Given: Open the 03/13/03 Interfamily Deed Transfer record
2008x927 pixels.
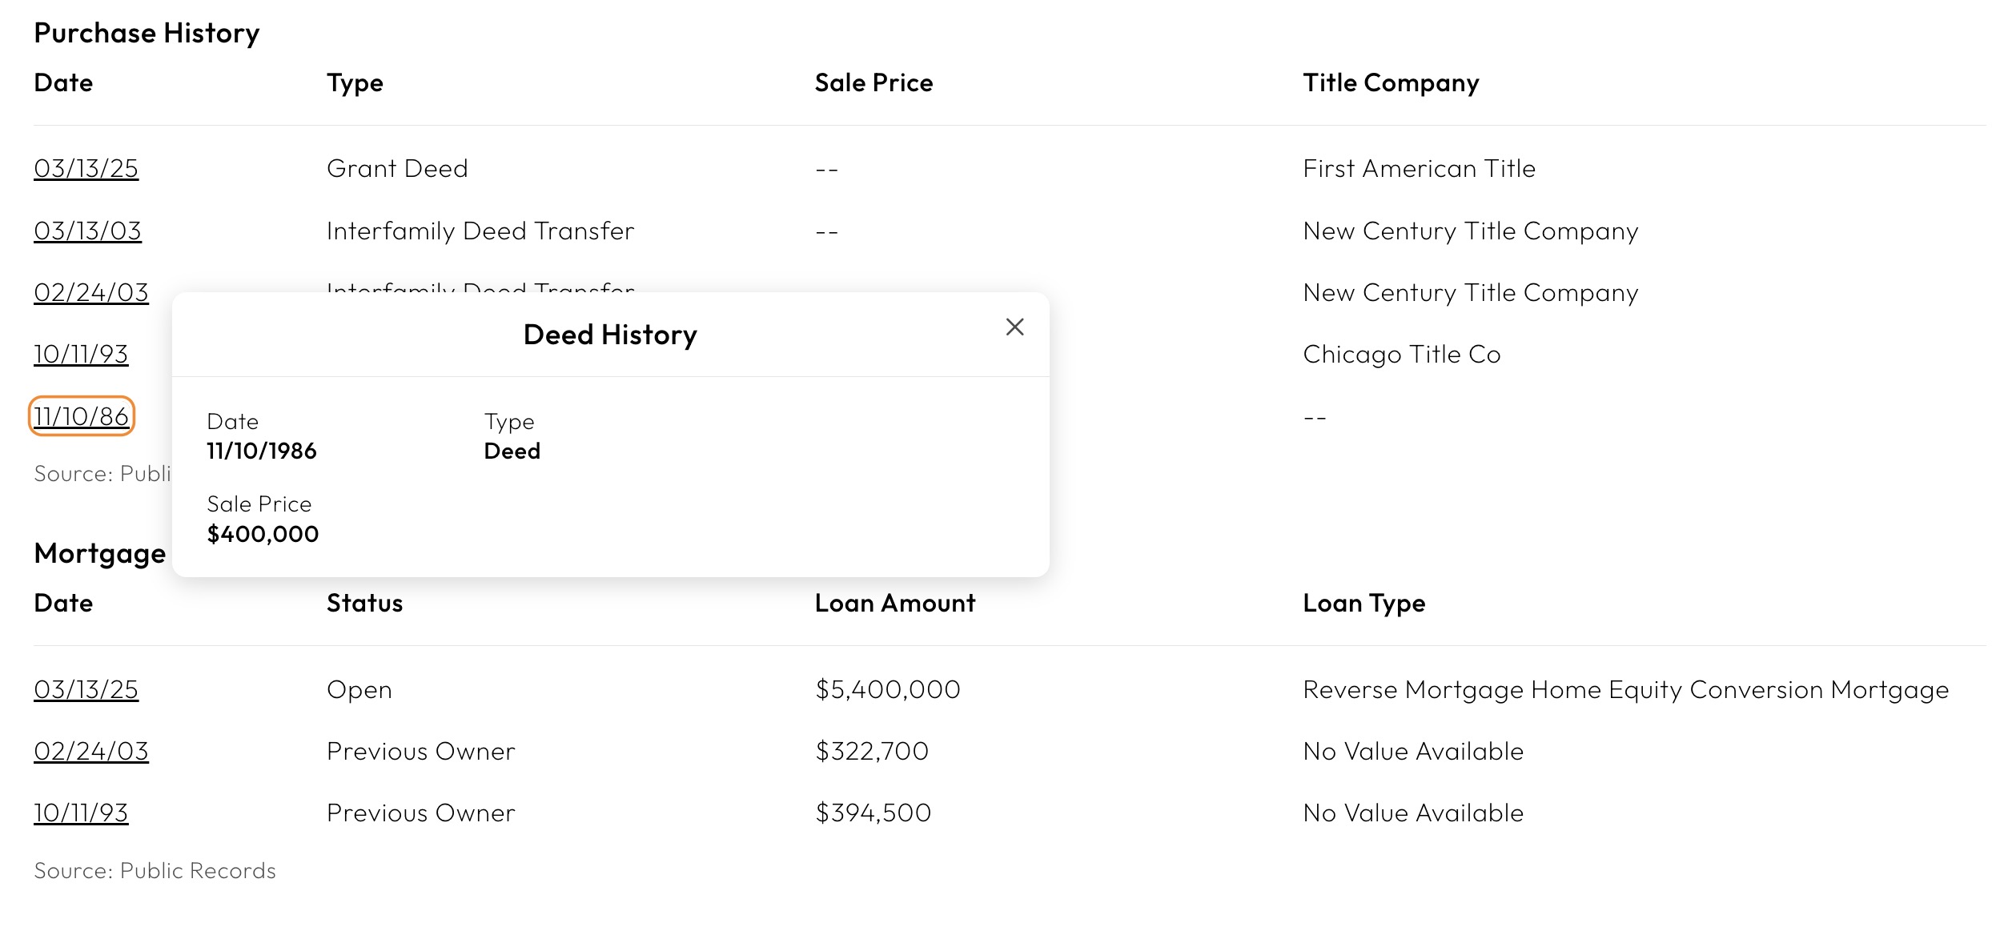Looking at the screenshot, I should 88,231.
